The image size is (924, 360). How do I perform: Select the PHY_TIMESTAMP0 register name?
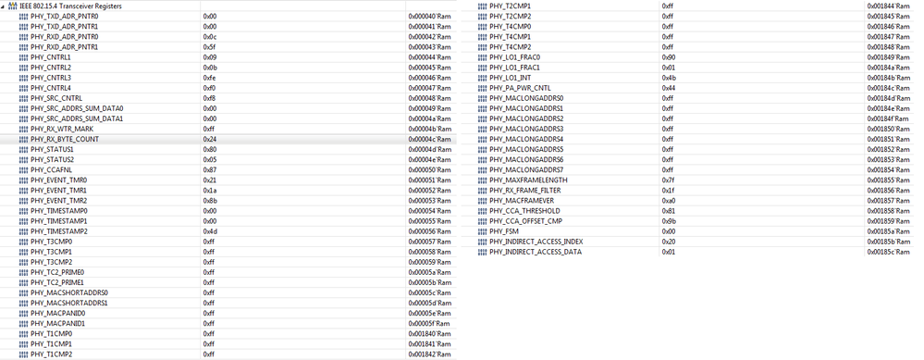(x=59, y=210)
